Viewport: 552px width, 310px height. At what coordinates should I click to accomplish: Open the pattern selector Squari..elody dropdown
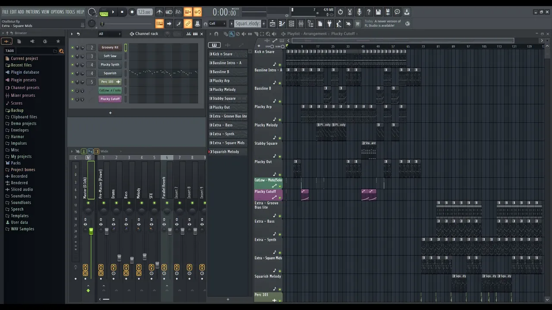click(x=247, y=24)
